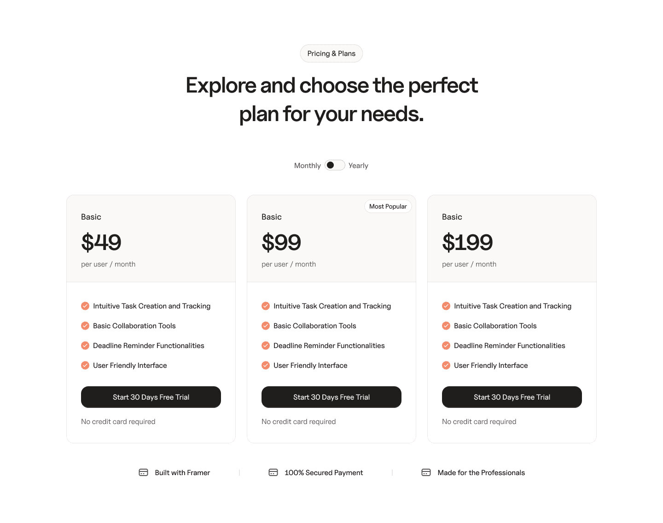Viewport: 663px width, 523px height.
Task: Click the Monthly billing label
Action: (x=307, y=165)
